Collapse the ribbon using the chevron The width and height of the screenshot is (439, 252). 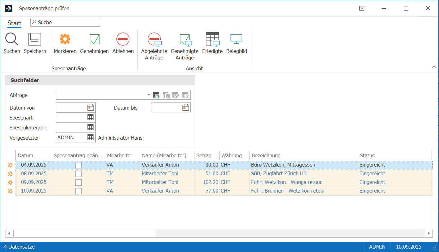click(x=434, y=67)
